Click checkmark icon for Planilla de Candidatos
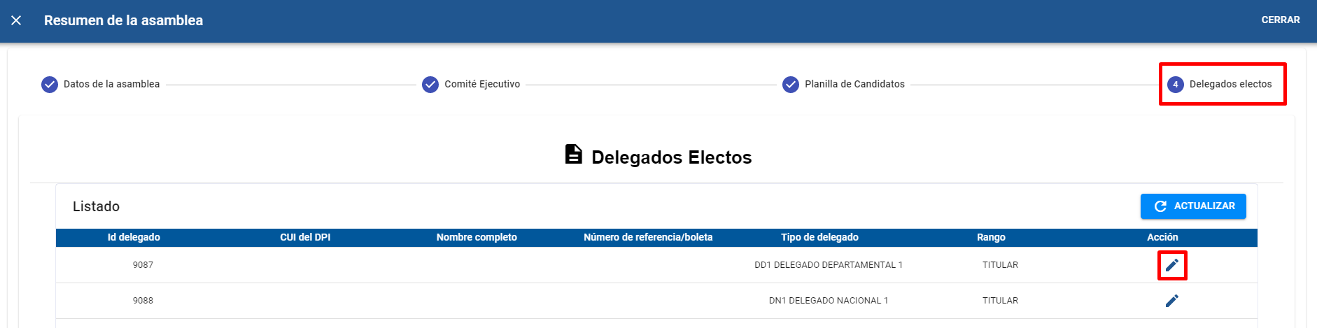Screen dimensions: 1317x328 click(x=791, y=85)
